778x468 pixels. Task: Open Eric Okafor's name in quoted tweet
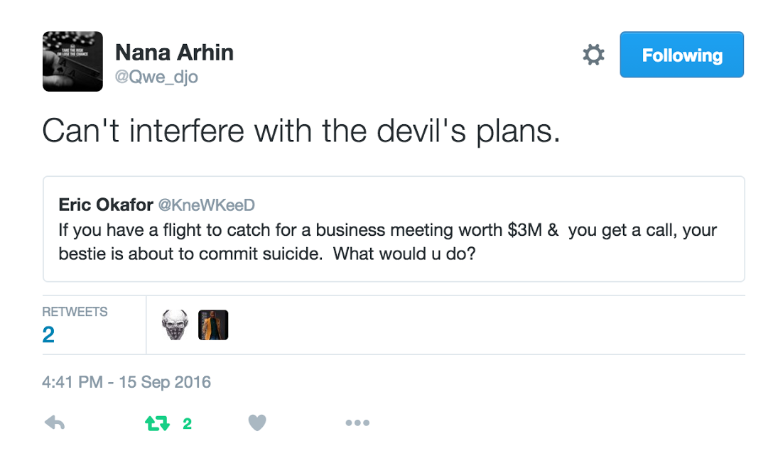pyautogui.click(x=106, y=205)
